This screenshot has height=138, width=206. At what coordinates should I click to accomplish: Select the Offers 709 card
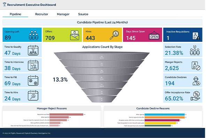pyautogui.click(x=62, y=35)
